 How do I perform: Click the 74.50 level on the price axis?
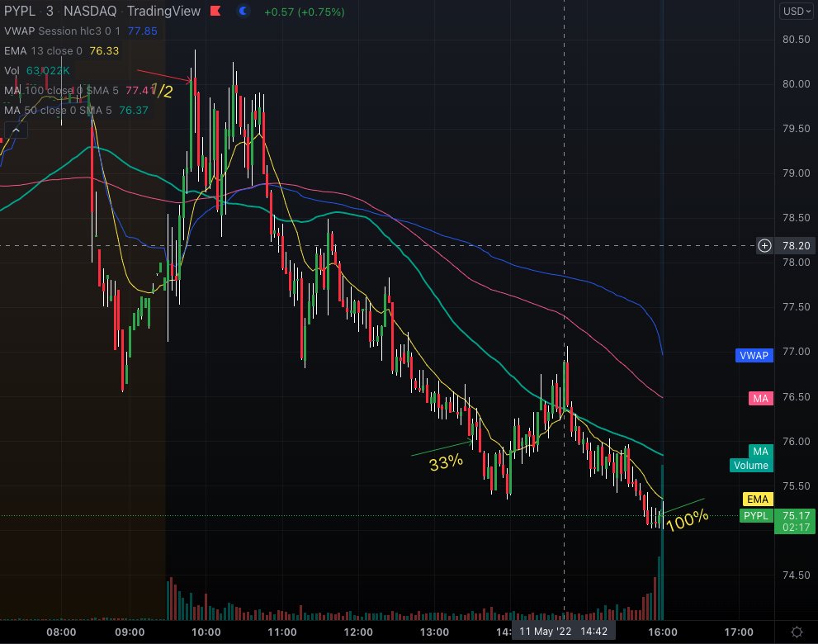pos(796,575)
